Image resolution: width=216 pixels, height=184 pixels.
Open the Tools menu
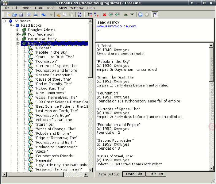click(51, 8)
